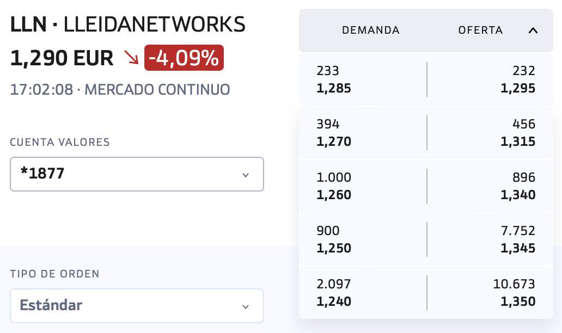
Task: Click the 1,290 EUR current price
Action: 62,58
